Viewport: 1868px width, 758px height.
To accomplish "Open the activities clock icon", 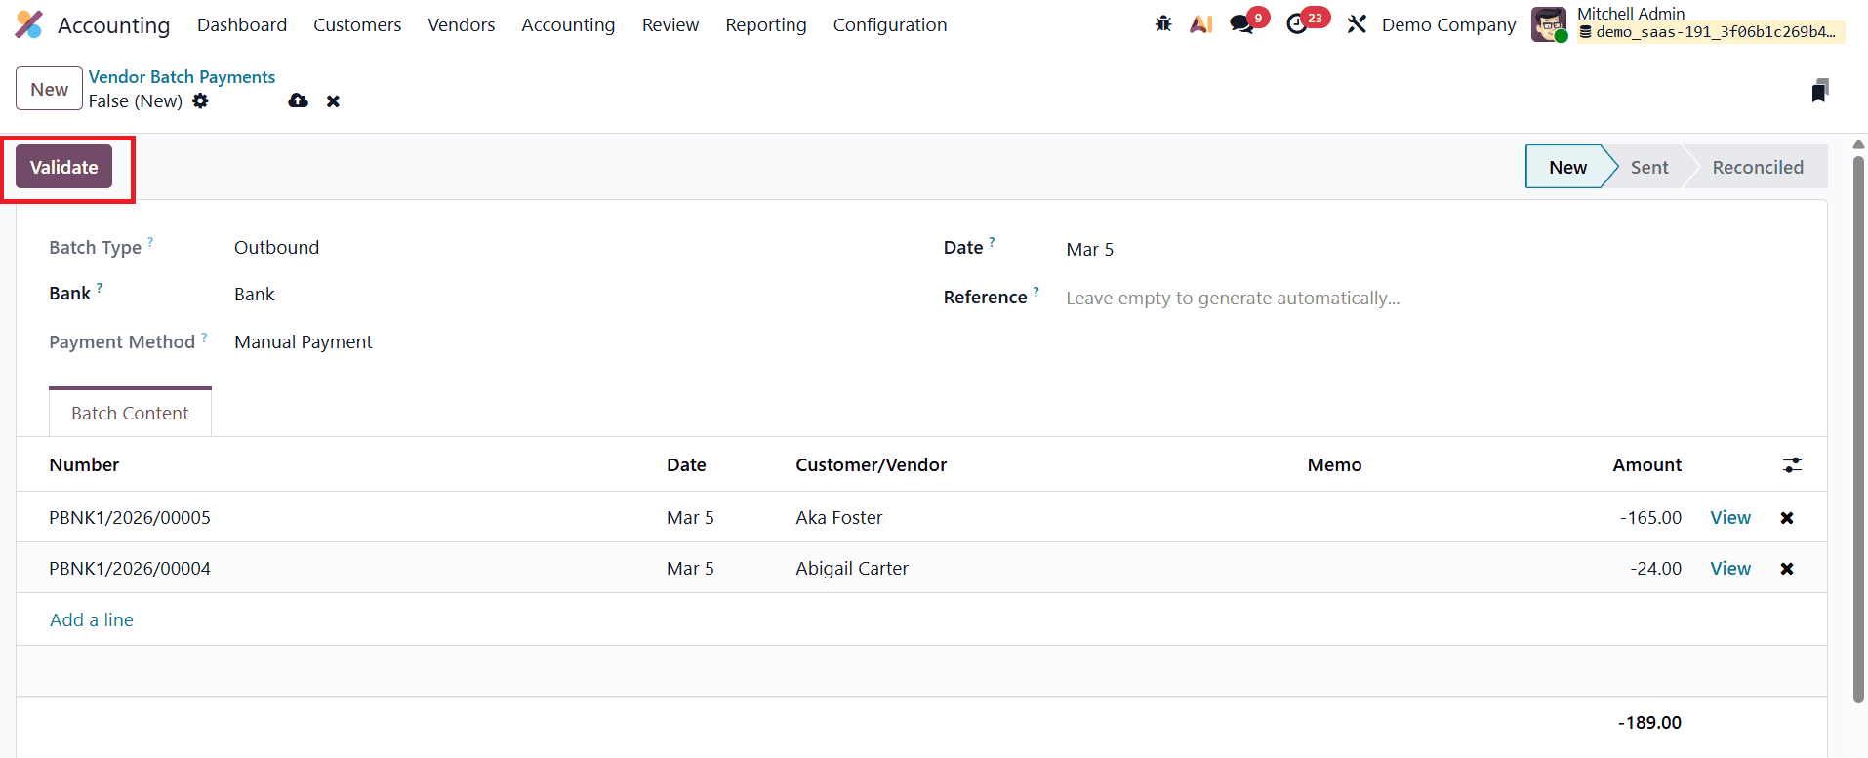I will 1297,24.
